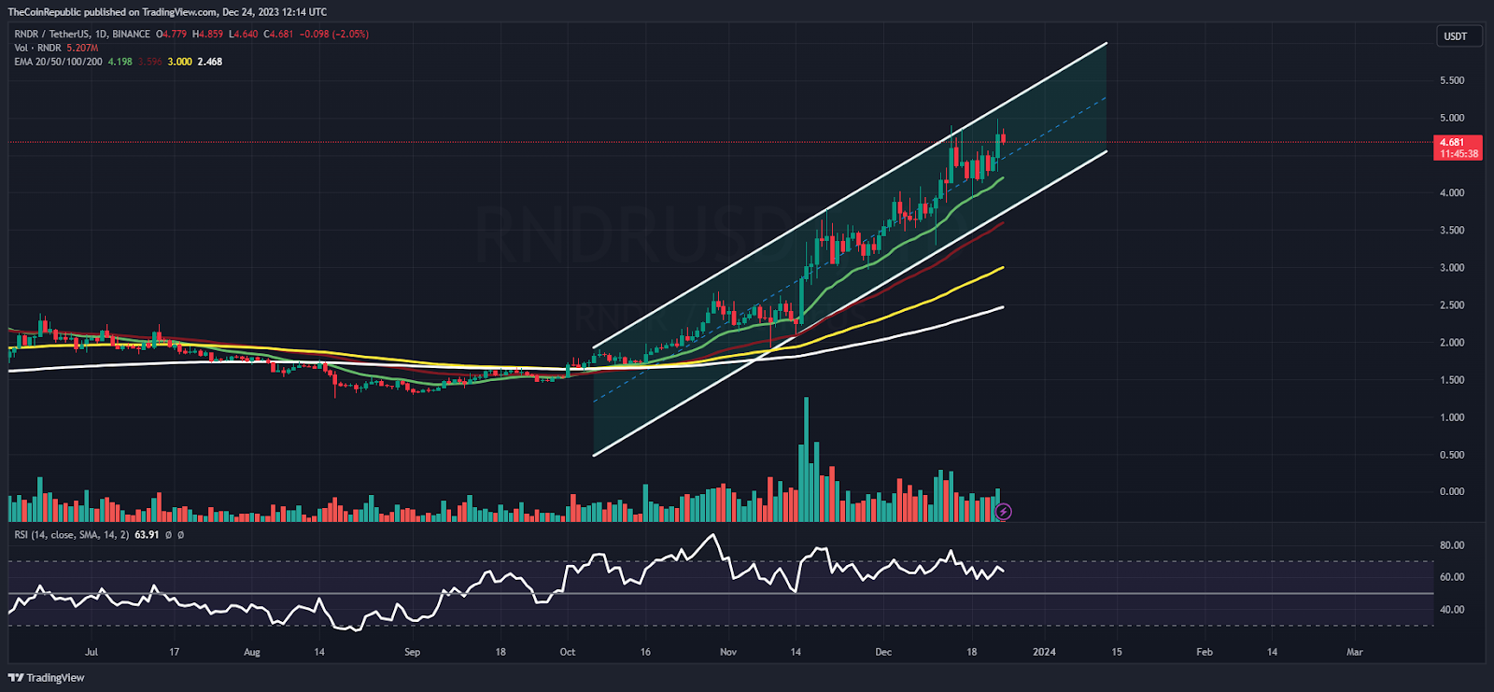
Task: Click the RSI value 63.91
Action: [147, 535]
